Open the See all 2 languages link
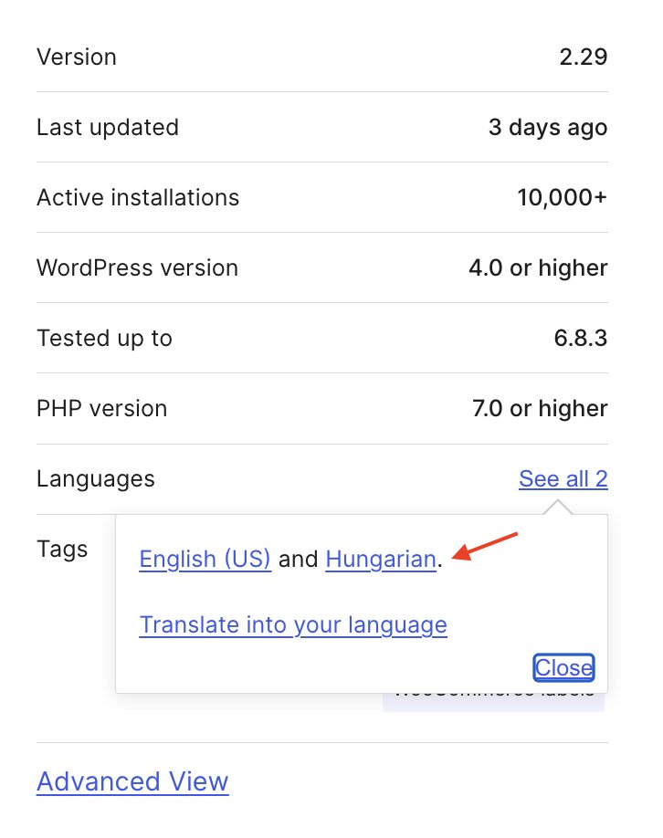 [563, 479]
